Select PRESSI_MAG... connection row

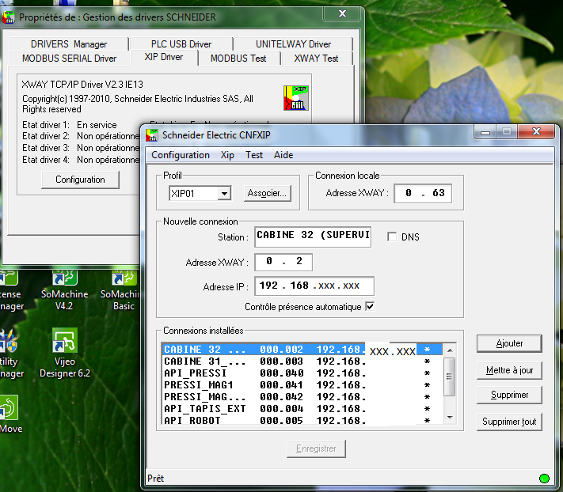(x=302, y=397)
